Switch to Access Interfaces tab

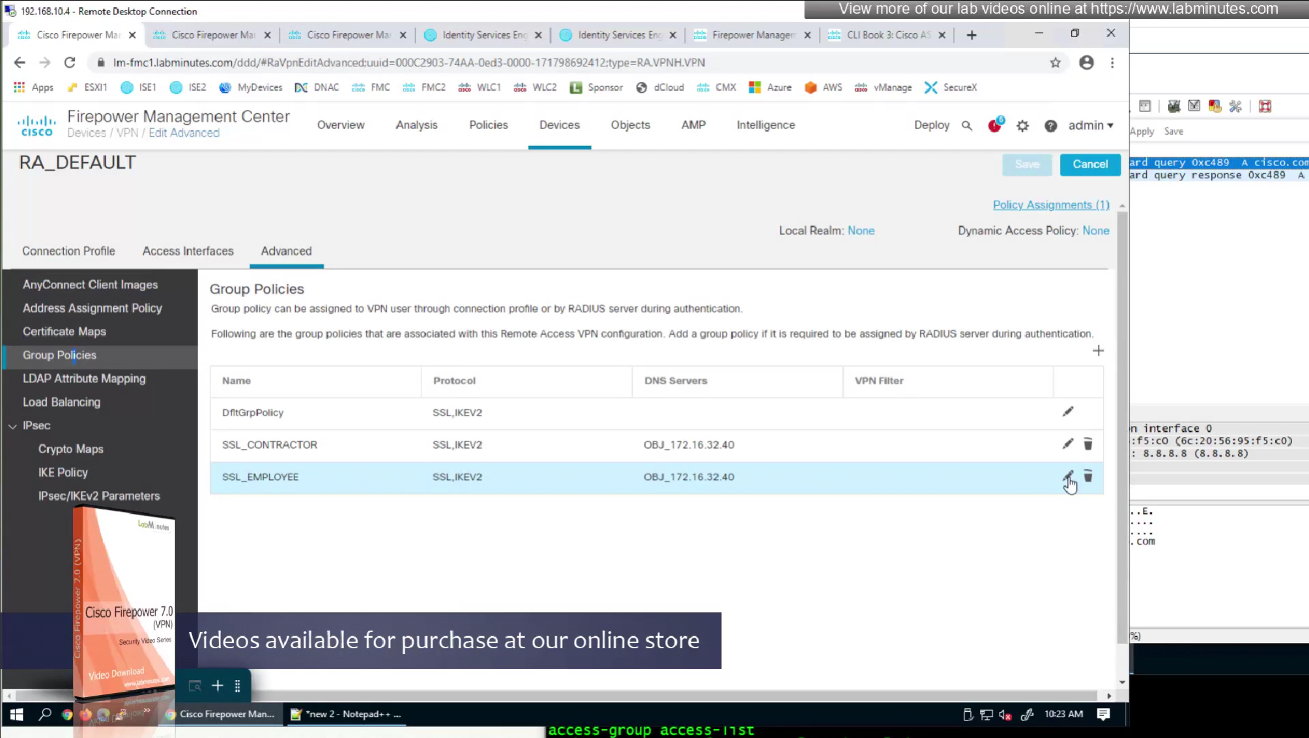tap(188, 251)
